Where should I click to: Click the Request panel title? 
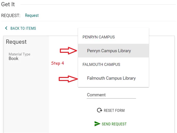[16, 42]
